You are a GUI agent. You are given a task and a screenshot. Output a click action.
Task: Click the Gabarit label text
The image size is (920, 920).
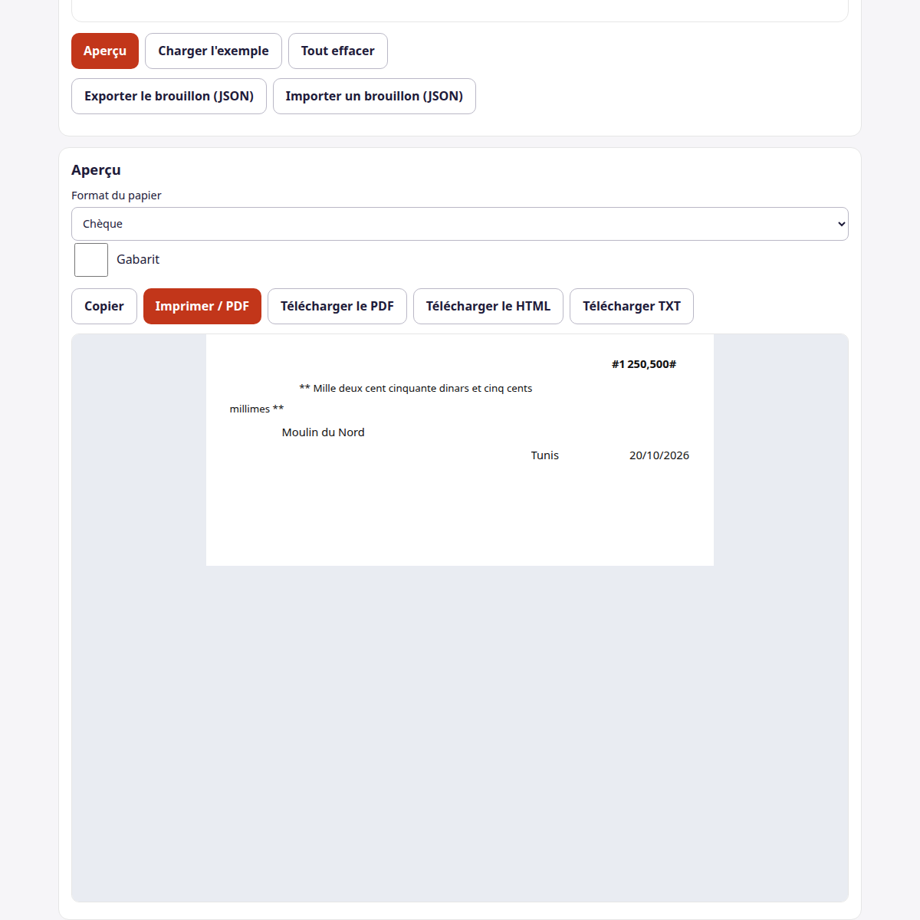[x=138, y=260]
